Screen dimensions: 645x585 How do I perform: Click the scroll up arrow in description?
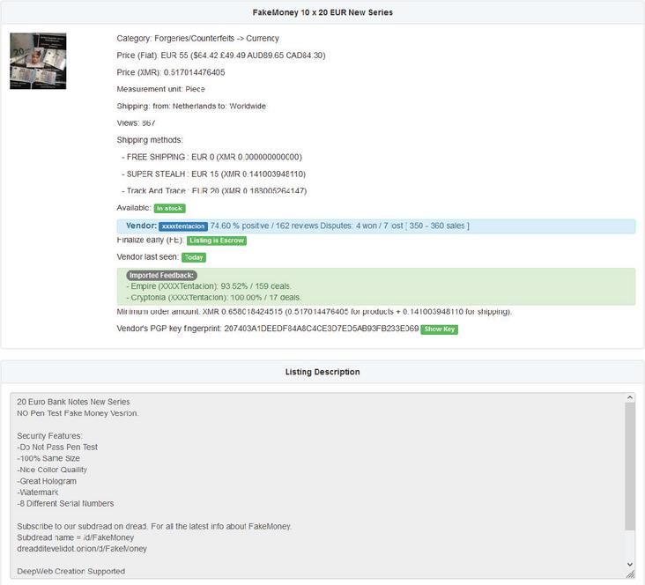pyautogui.click(x=629, y=398)
